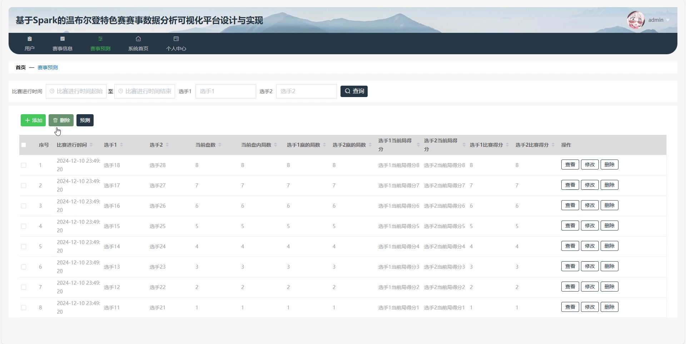Check the row with 选手16
686x344 pixels.
(24, 206)
